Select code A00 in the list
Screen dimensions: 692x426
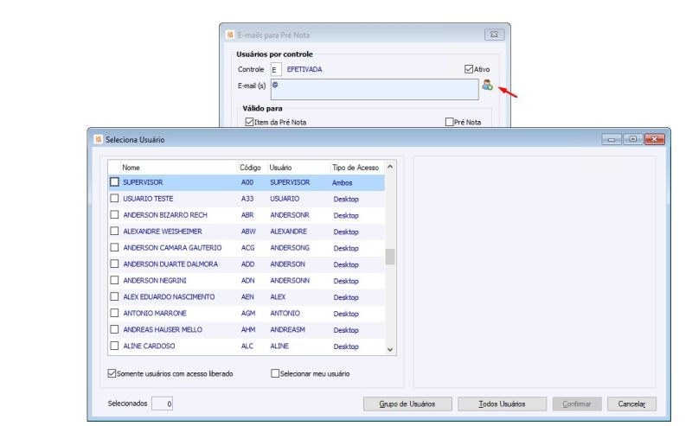point(247,182)
